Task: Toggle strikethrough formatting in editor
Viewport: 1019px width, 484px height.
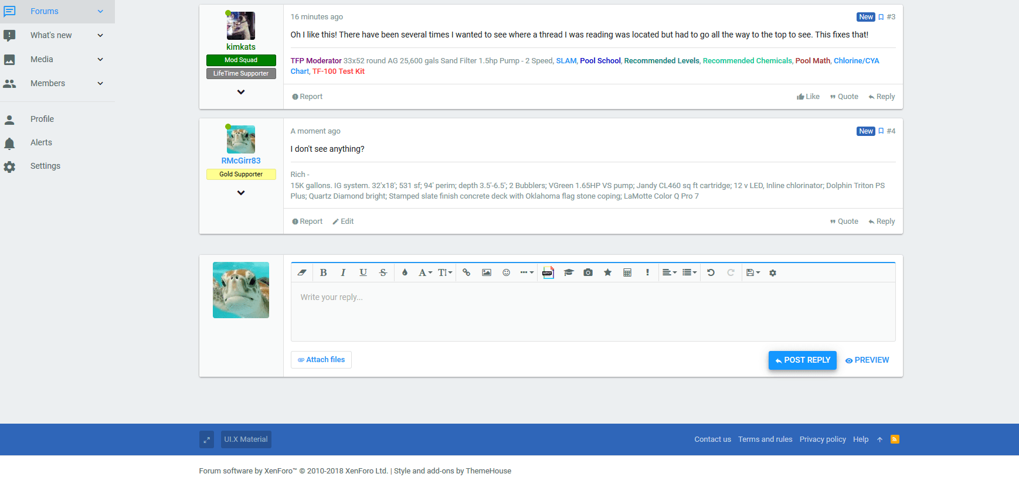Action: 383,272
